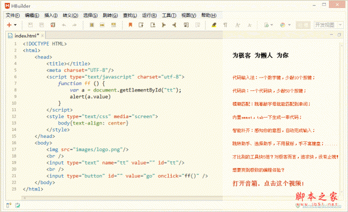Open the 开发视图 view combo box
The height and width of the screenshot is (212, 348).
[x=328, y=25]
